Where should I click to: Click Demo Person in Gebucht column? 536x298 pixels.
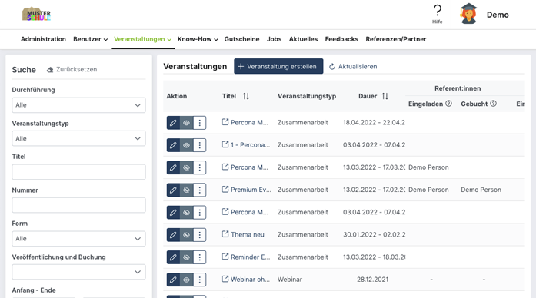[x=481, y=190]
